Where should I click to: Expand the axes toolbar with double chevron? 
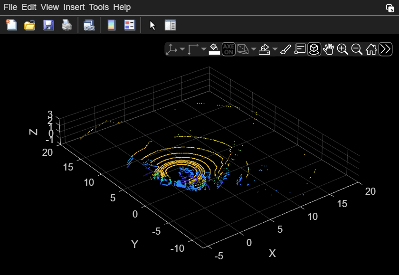[x=385, y=49]
